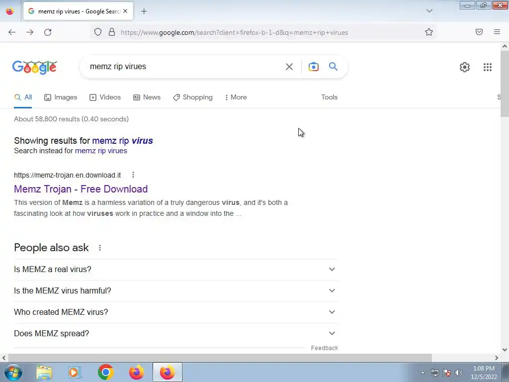View site security via padlock icon
The height and width of the screenshot is (382, 509).
[x=112, y=32]
